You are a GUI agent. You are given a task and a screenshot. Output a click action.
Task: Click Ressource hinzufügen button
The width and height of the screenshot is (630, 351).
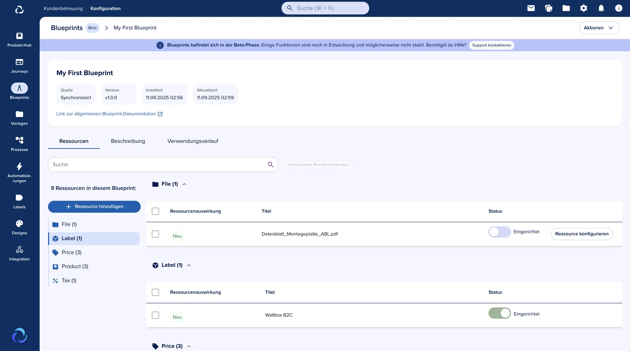click(x=94, y=207)
